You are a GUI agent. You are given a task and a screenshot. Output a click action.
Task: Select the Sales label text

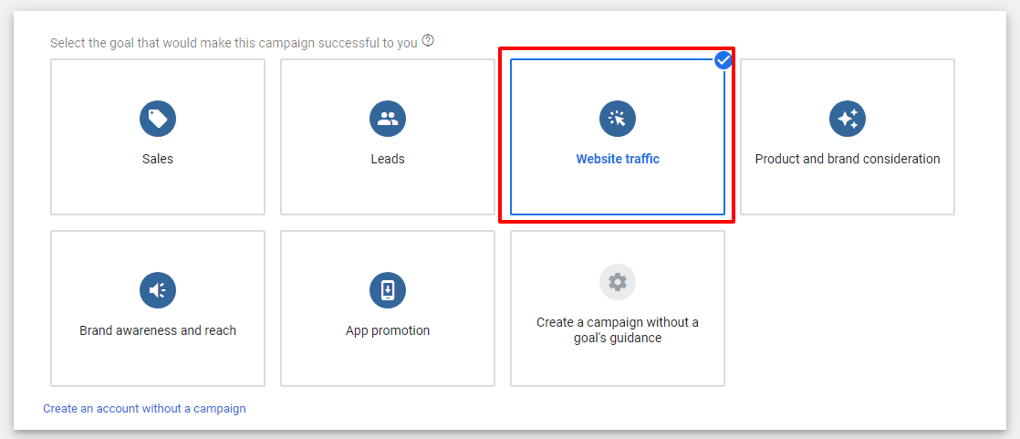pyautogui.click(x=158, y=159)
